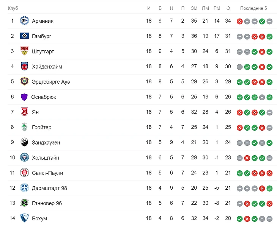Click the Darmstadt 98 club crest
Viewport: 277px width, 226px height.
click(24, 188)
